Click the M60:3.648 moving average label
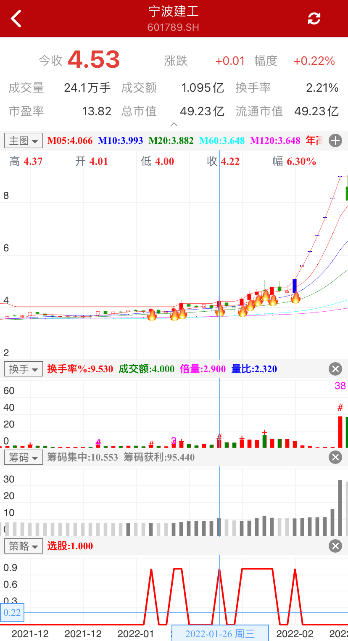 coord(222,140)
